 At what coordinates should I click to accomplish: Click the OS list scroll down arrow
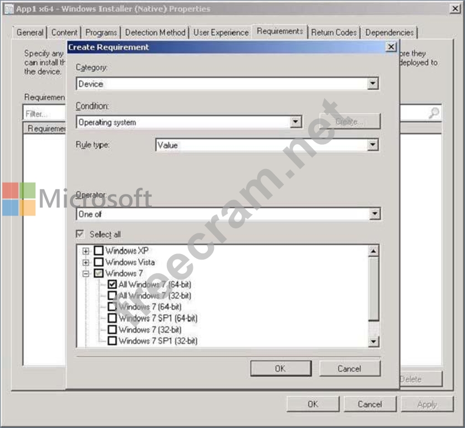click(374, 342)
